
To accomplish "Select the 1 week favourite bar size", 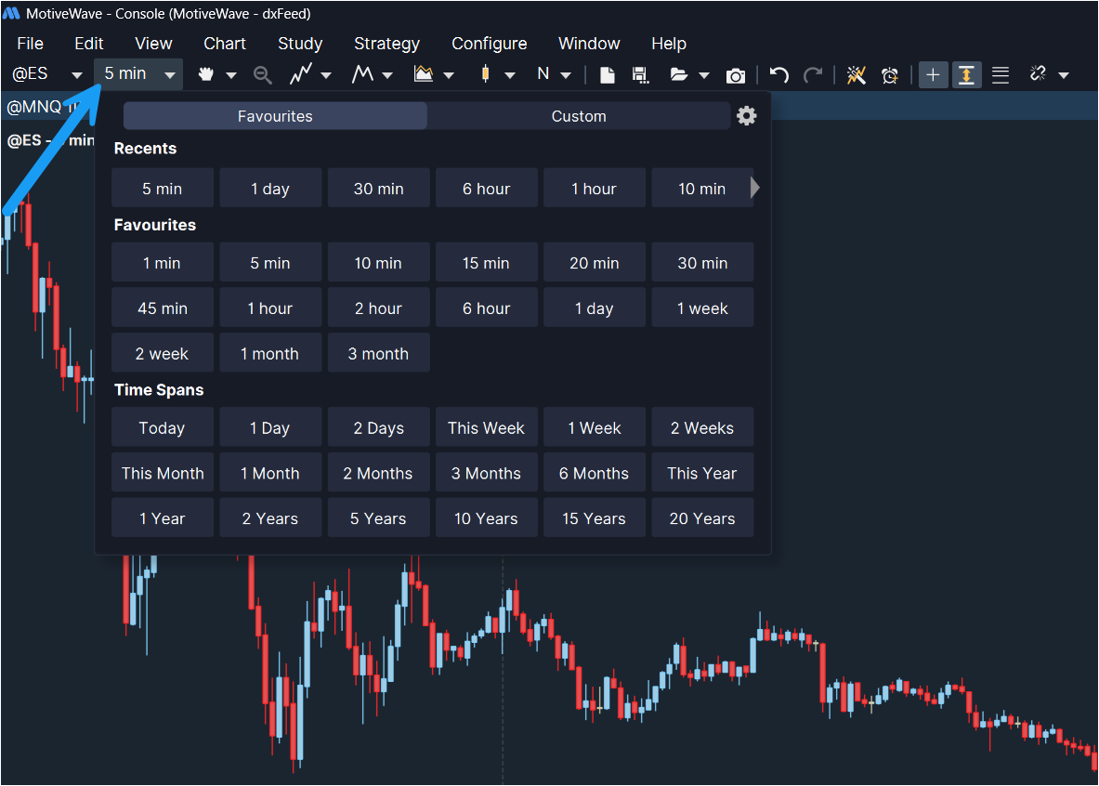I will [x=702, y=308].
